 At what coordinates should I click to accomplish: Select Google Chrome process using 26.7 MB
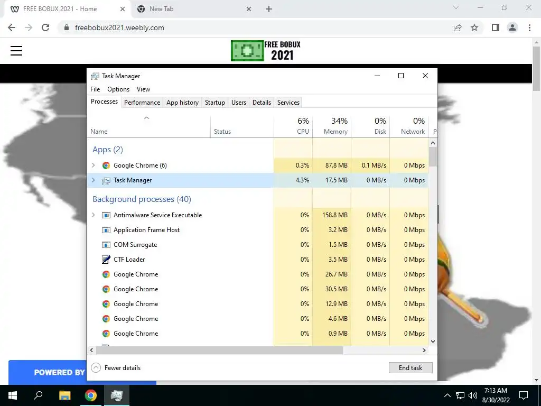point(258,274)
